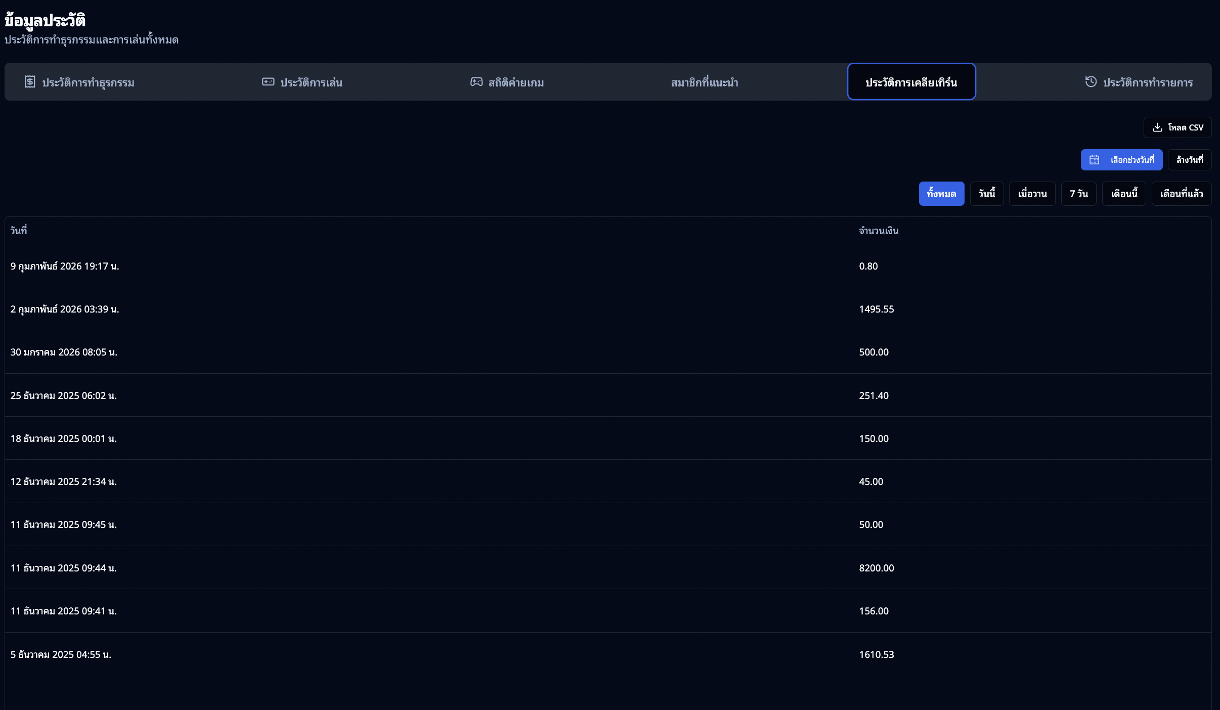Click the วันที่ column header

point(19,231)
